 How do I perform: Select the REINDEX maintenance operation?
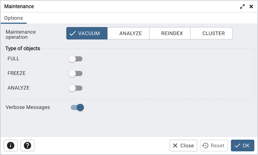[170, 33]
